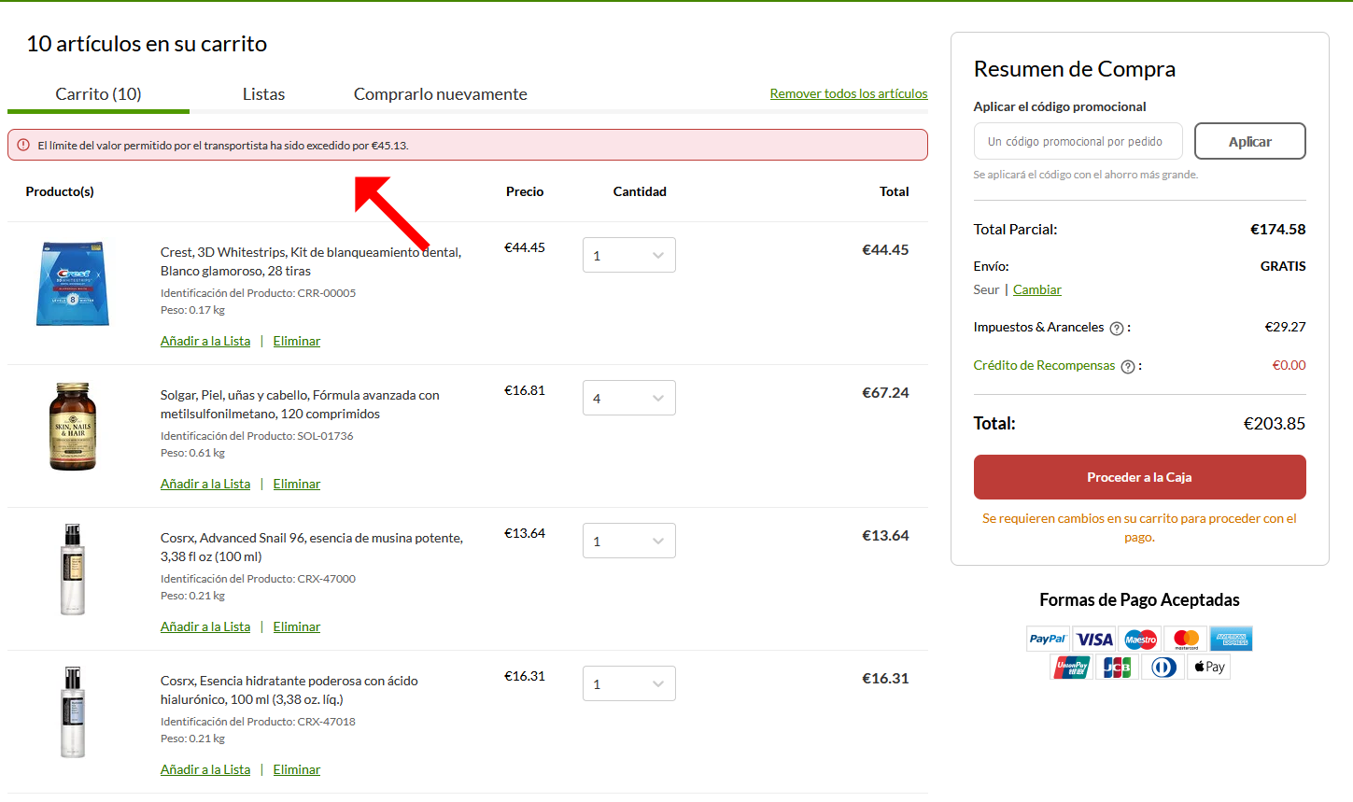Open Cosrx hyaluronic acid essence thumbnail
Viewport: 1353px width, 802px height.
pyautogui.click(x=73, y=712)
